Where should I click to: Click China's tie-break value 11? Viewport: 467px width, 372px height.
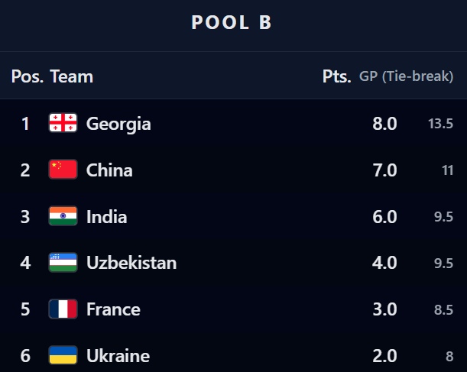(x=447, y=170)
